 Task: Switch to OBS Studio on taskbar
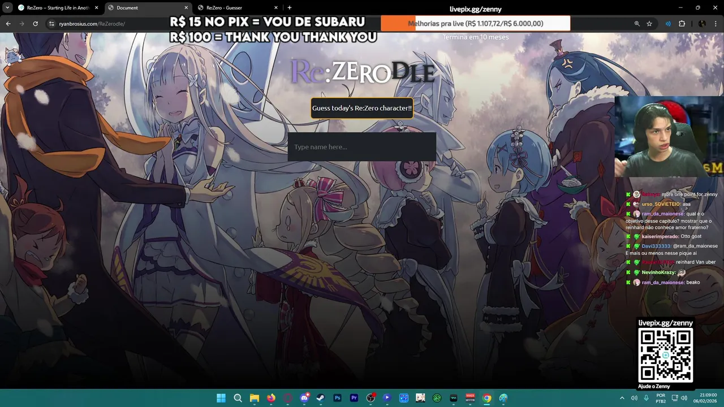click(x=370, y=398)
